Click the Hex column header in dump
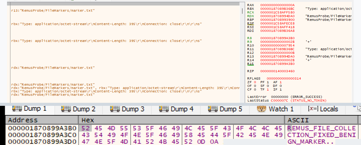 pyautogui.click(x=182, y=120)
